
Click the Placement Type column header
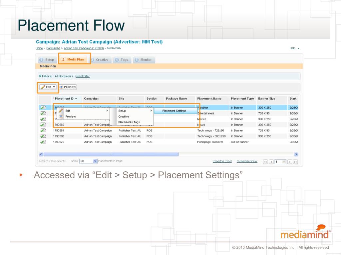242,98
